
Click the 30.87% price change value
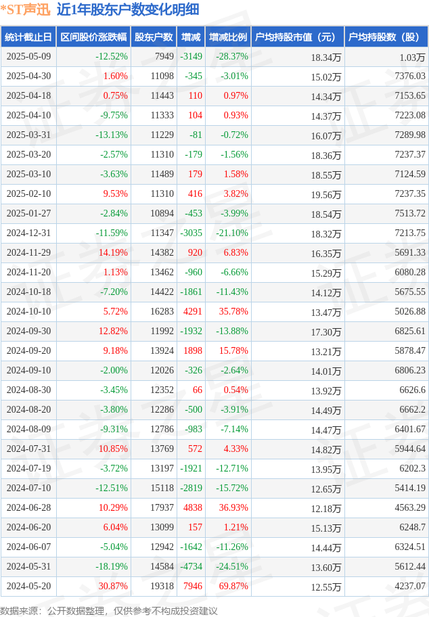click(x=113, y=587)
